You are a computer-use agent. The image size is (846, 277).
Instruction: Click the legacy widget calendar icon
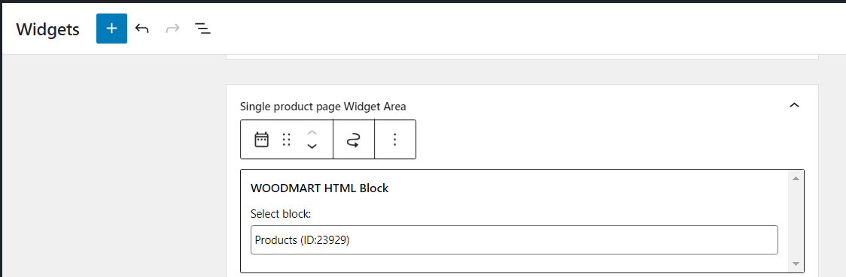pos(262,140)
